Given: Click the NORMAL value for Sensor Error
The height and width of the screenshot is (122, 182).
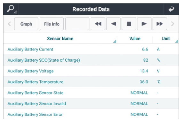Looking at the screenshot, I should click(x=139, y=114).
